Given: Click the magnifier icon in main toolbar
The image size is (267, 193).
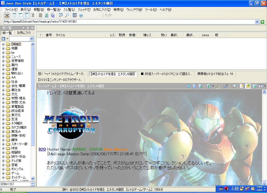Looking at the screenshot, I should click(x=67, y=15).
